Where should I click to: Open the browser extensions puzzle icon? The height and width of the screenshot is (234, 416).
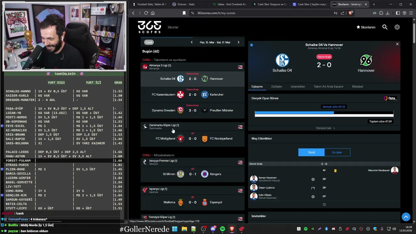tap(381, 13)
